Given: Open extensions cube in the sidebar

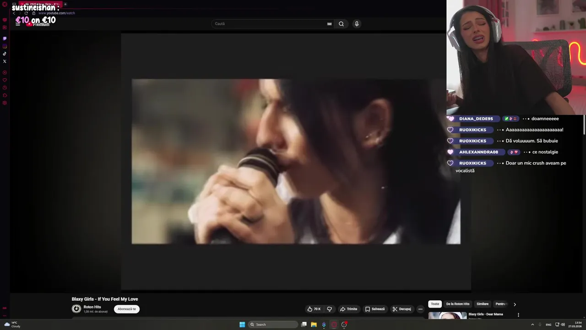Looking at the screenshot, I should click(x=5, y=95).
